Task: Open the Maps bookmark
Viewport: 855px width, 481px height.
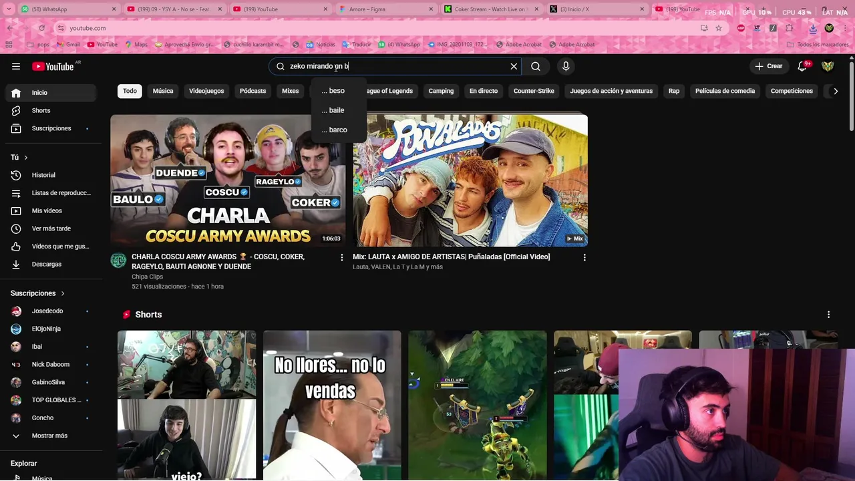Action: pyautogui.click(x=136, y=45)
